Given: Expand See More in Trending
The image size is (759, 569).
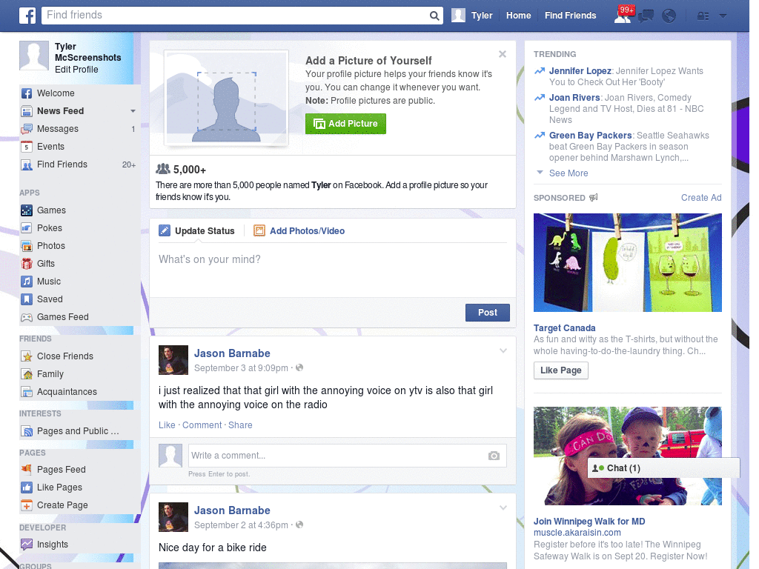Looking at the screenshot, I should (x=569, y=173).
